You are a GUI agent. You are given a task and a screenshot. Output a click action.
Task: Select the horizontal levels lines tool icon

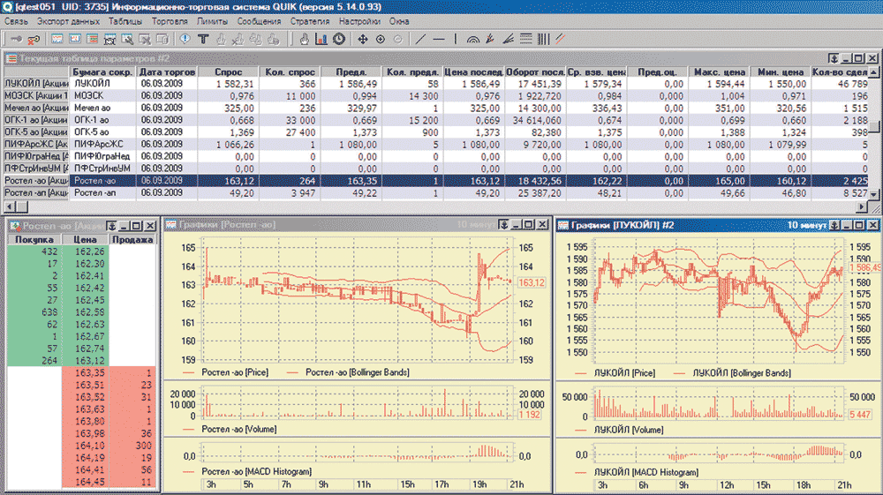click(525, 40)
